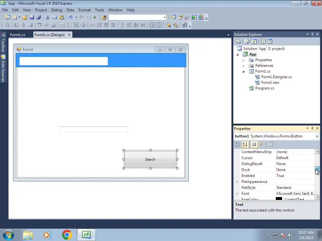Click the Find in Files icon

click(x=104, y=18)
